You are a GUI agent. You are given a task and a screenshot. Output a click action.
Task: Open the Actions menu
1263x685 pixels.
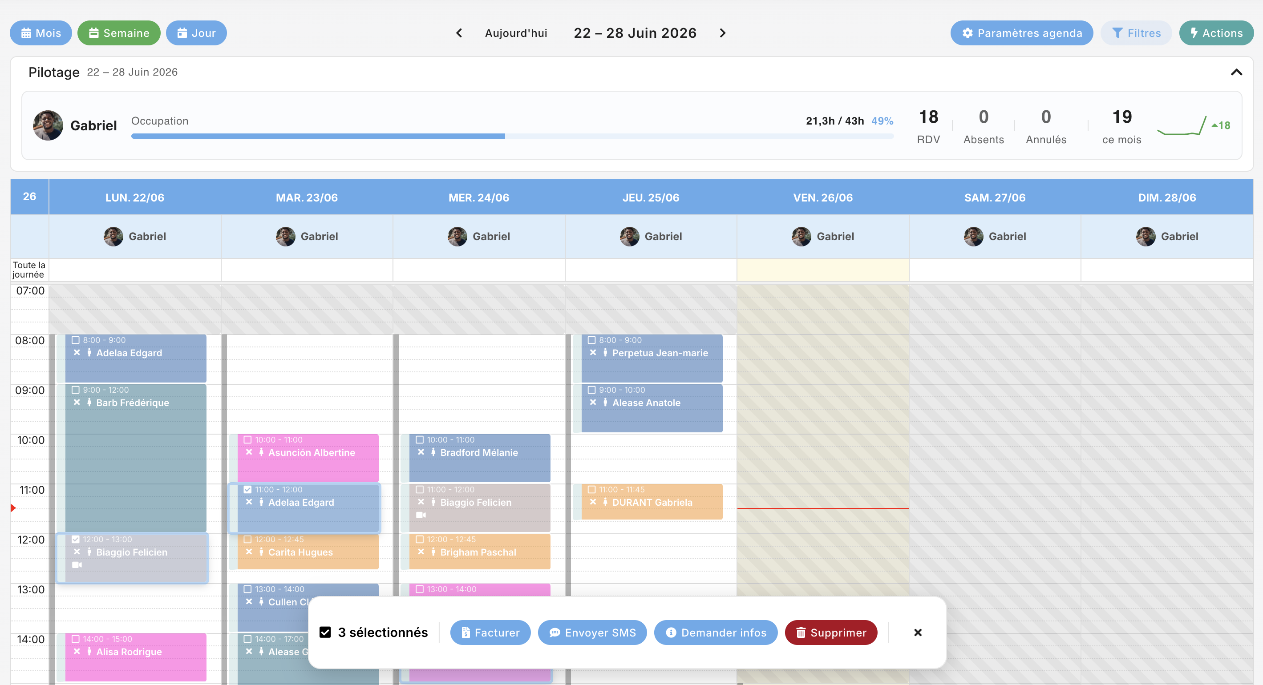coord(1216,33)
